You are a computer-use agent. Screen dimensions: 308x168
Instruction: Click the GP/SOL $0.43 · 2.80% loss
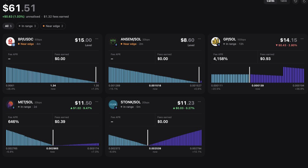click(x=286, y=45)
